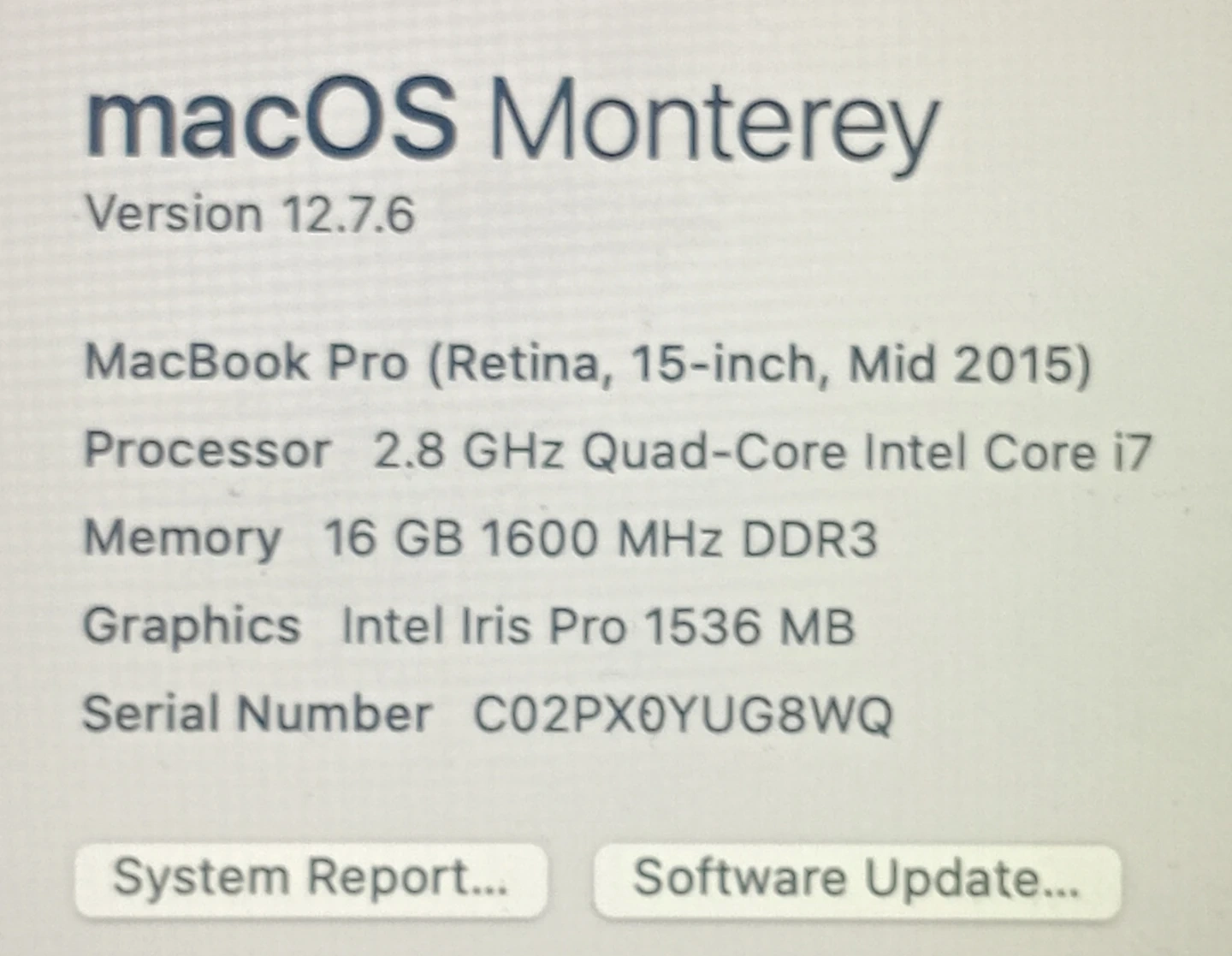Click the Quad-Core Intel Core i7 text
The height and width of the screenshot is (956, 1232).
867,451
